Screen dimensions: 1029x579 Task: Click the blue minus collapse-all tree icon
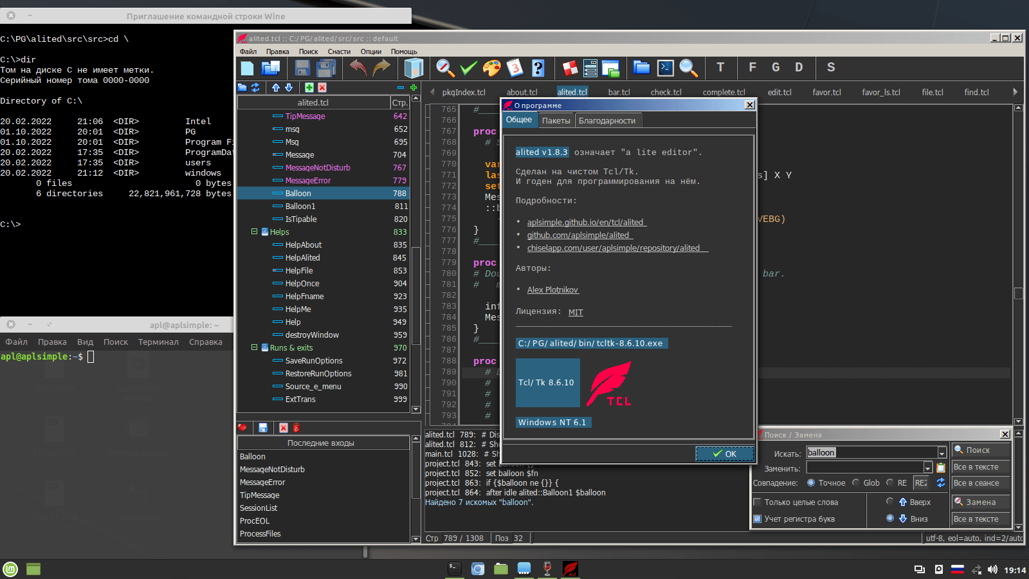point(401,87)
